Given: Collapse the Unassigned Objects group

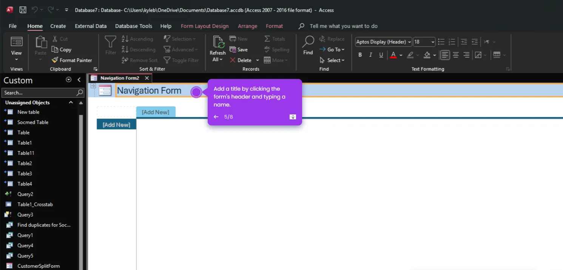Looking at the screenshot, I should coord(71,102).
